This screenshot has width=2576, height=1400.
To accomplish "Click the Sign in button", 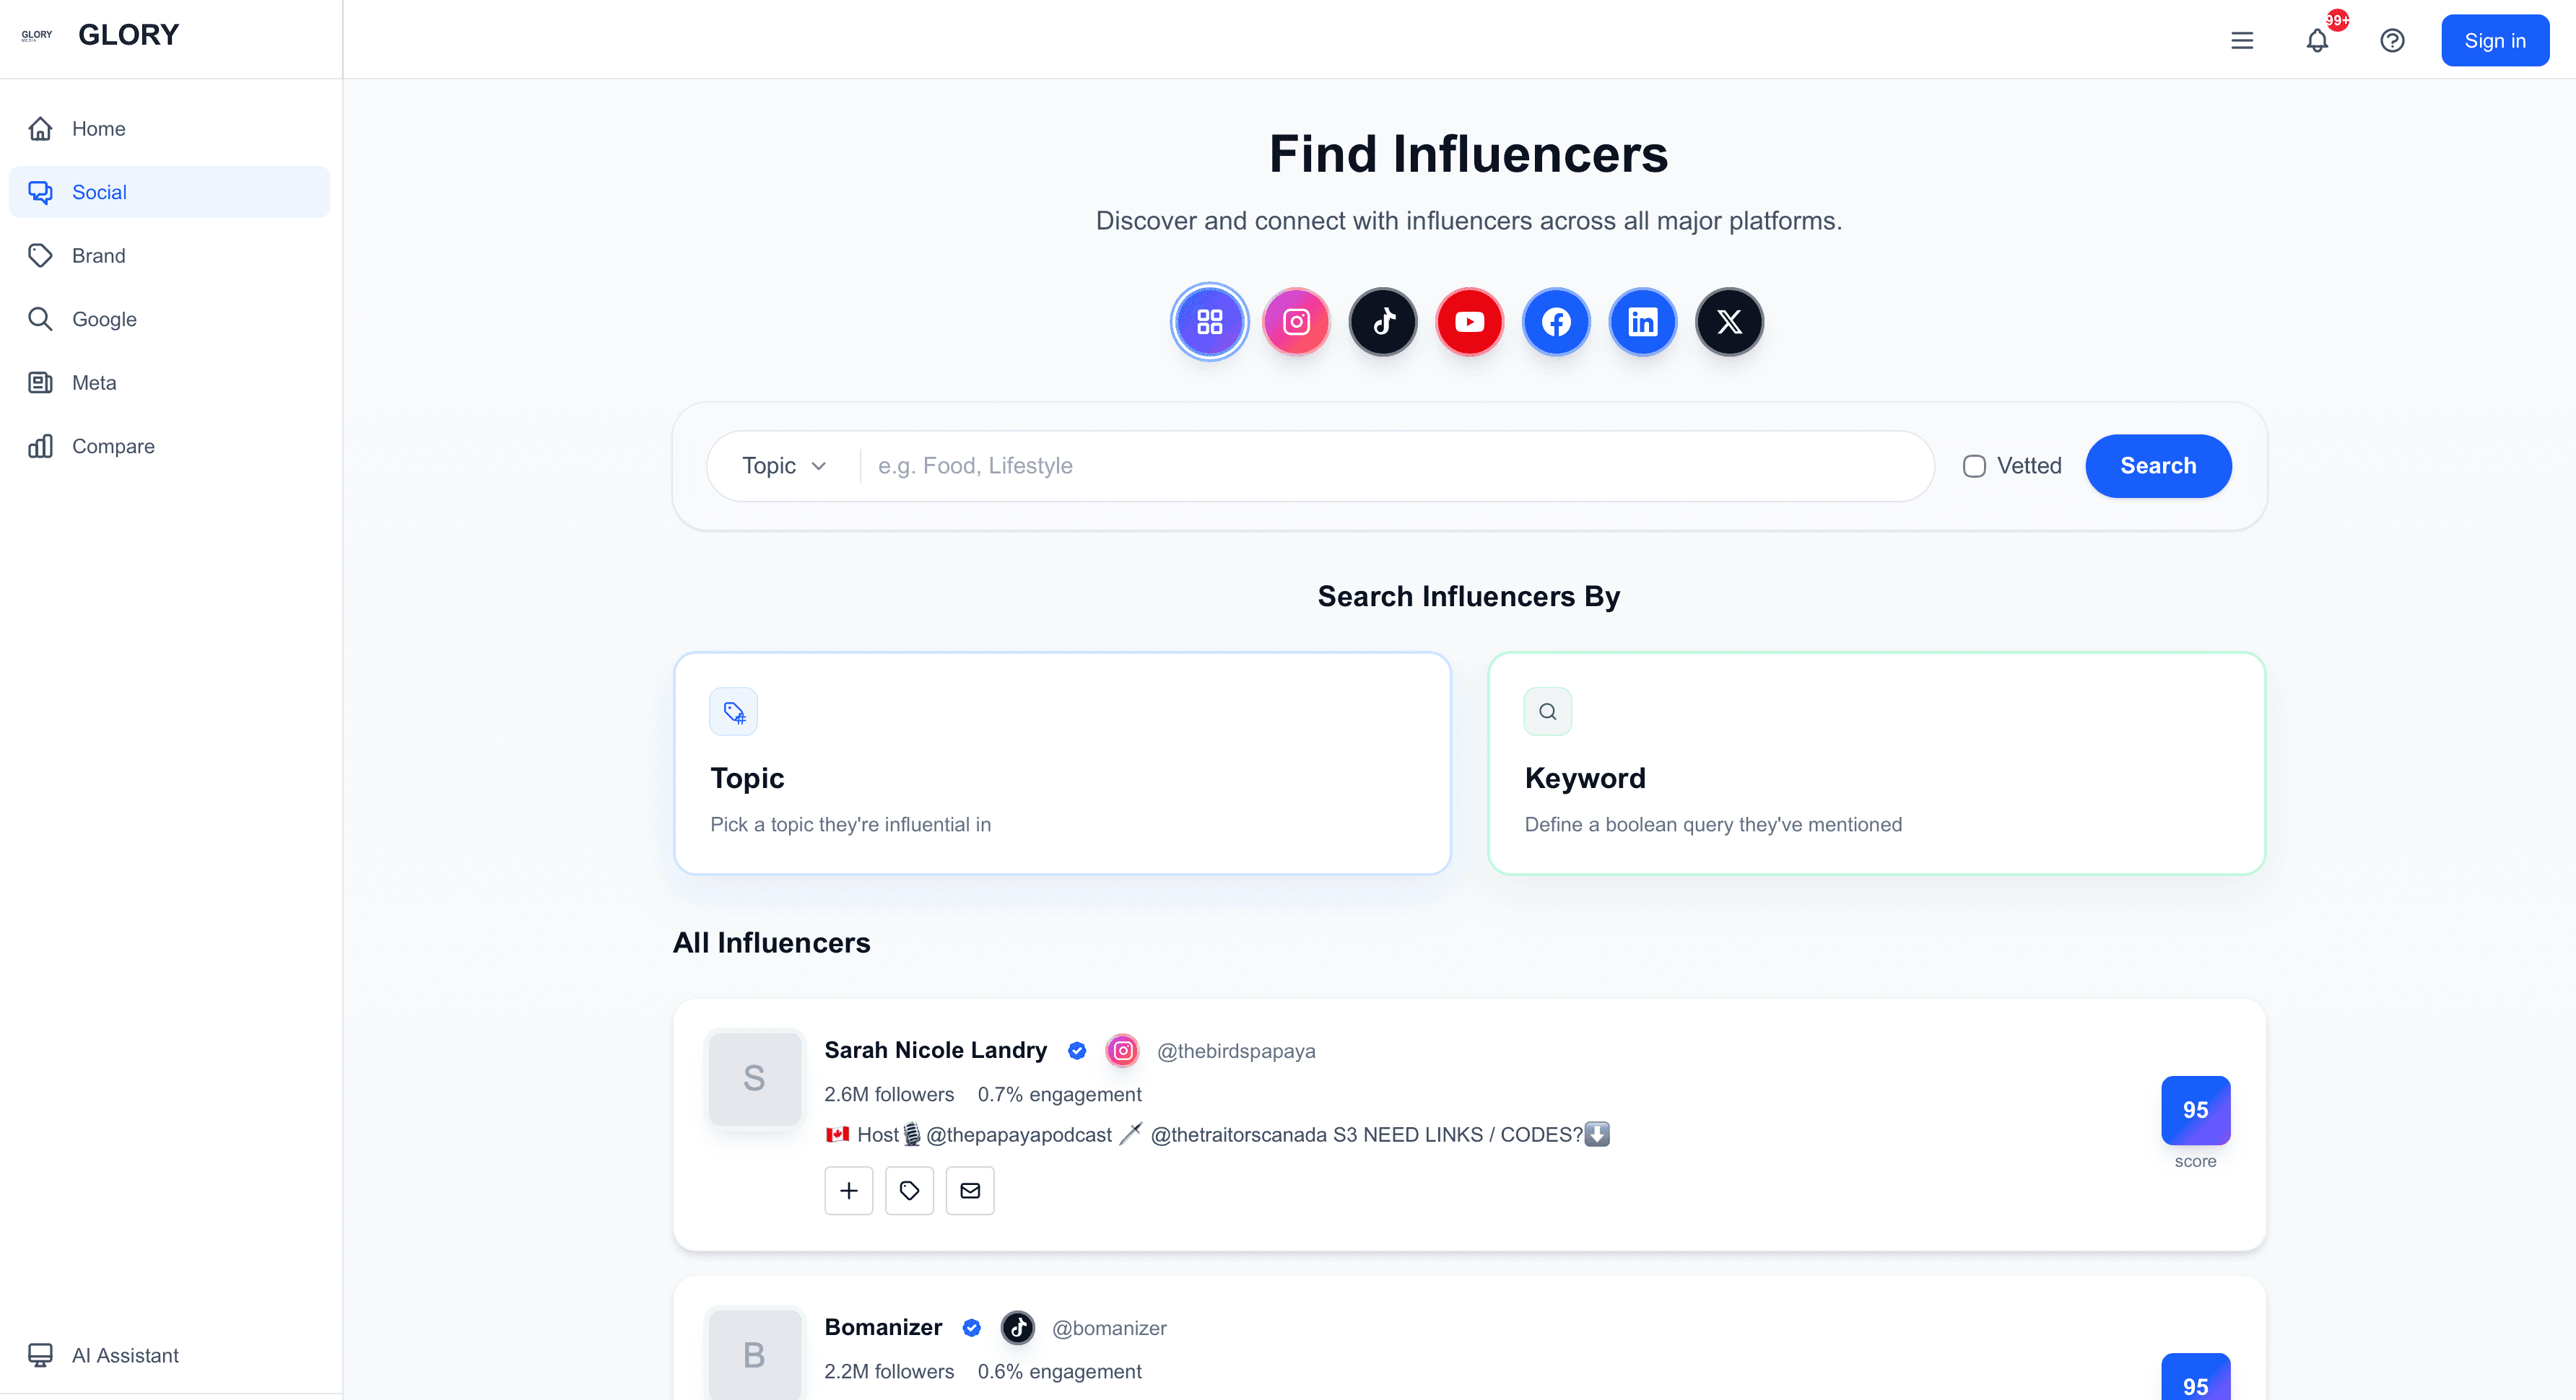I will pos(2494,41).
